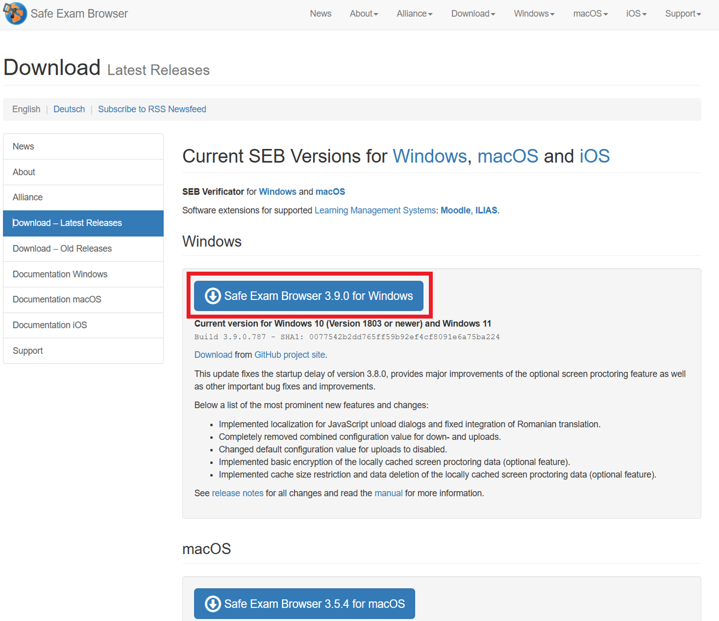Click the macOS section heading
The image size is (719, 621).
(207, 549)
